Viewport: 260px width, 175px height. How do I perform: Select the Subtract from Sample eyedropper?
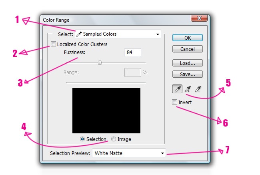pos(198,89)
